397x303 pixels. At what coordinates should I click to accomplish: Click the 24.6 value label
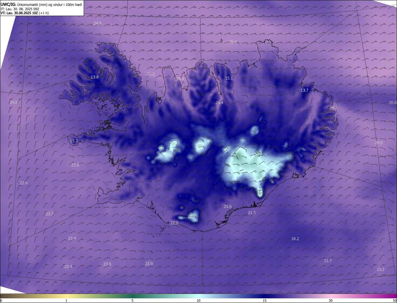(14, 103)
